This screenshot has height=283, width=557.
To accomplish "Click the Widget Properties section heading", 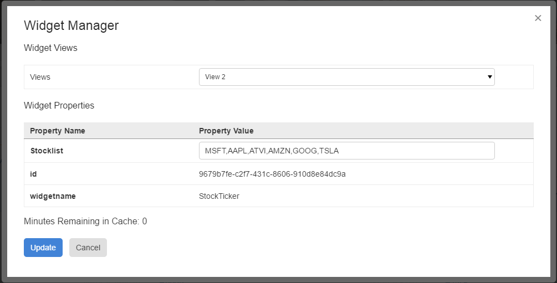I will click(x=59, y=105).
